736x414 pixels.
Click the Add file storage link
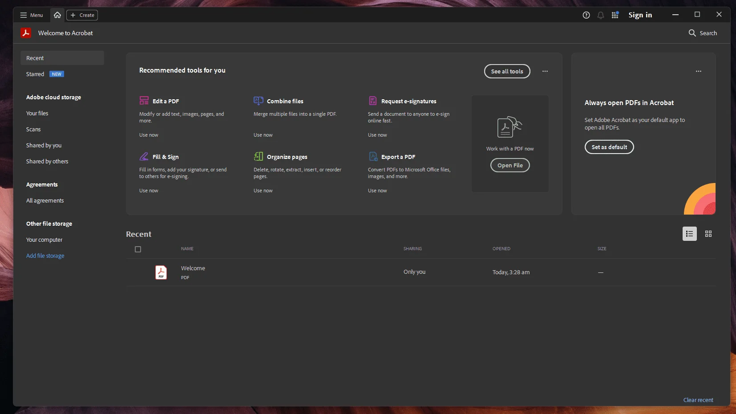[45, 256]
